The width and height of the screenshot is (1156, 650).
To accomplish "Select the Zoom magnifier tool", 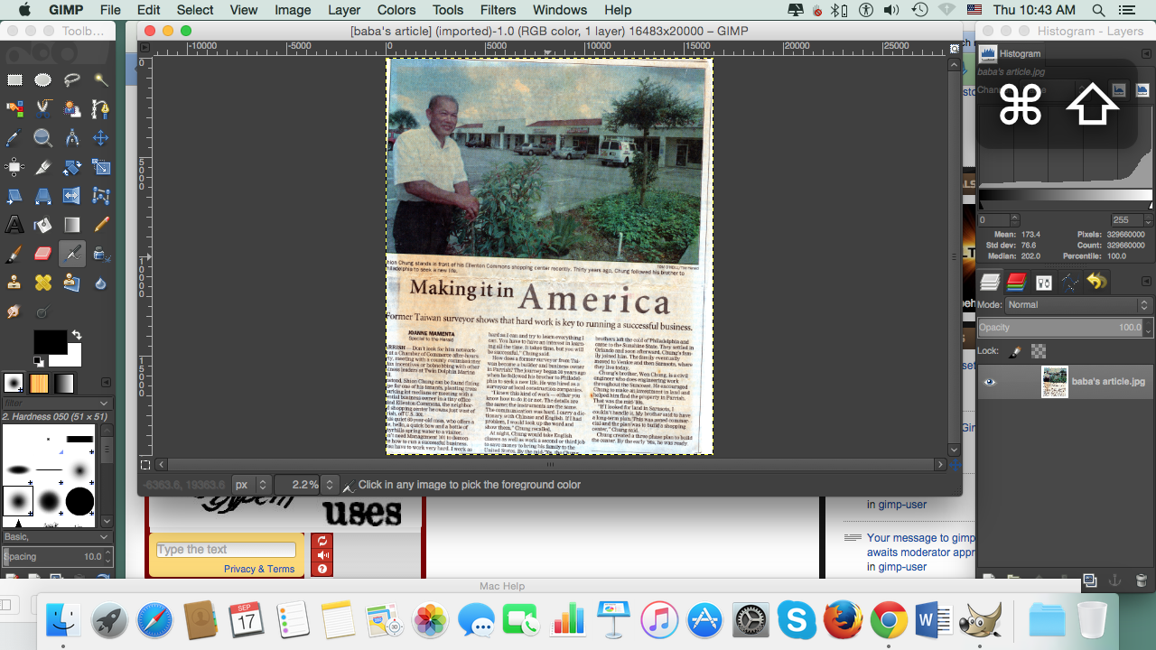I will pyautogui.click(x=43, y=138).
